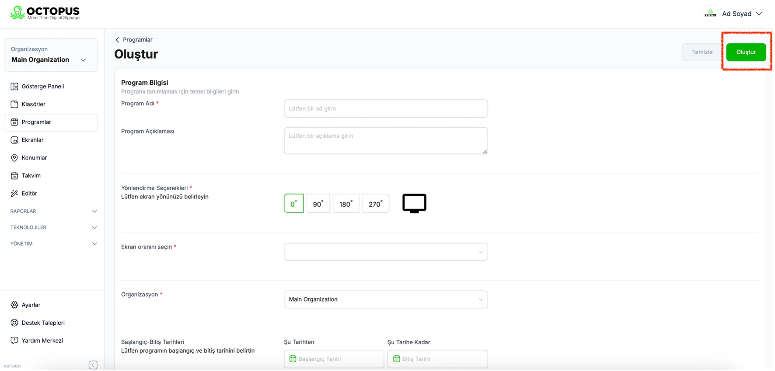Click the Octopus logo
The width and height of the screenshot is (775, 371).
45,13
